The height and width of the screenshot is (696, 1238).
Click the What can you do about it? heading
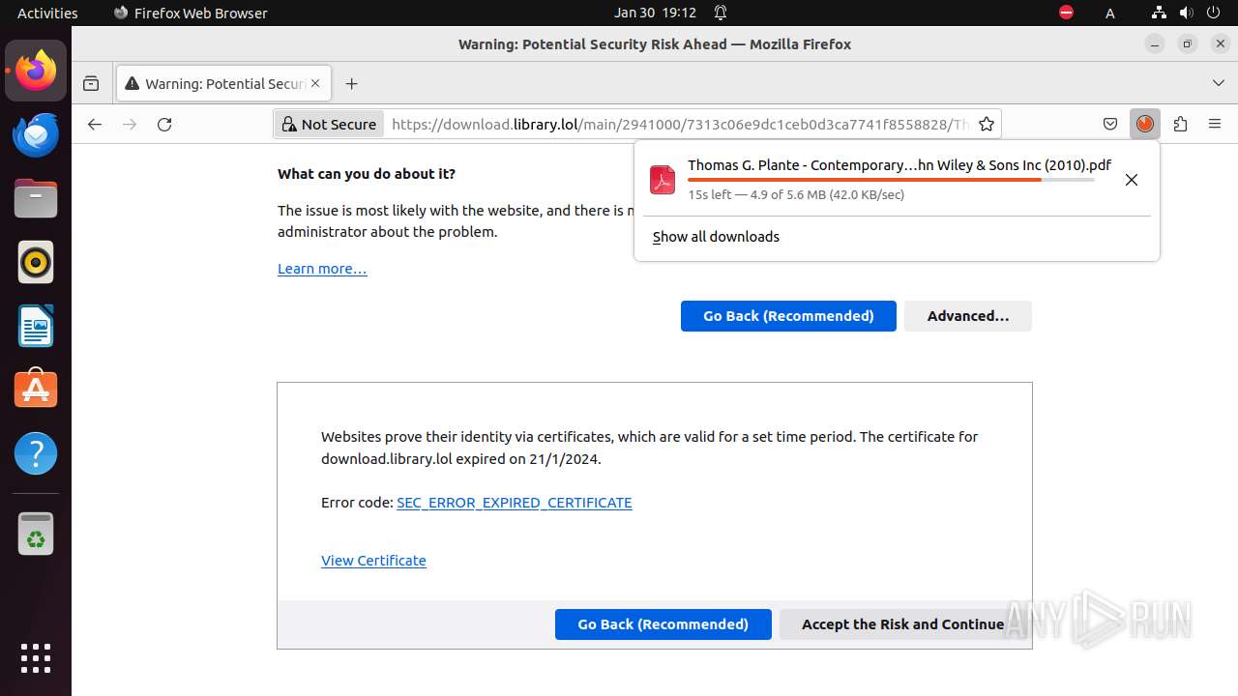pos(367,174)
